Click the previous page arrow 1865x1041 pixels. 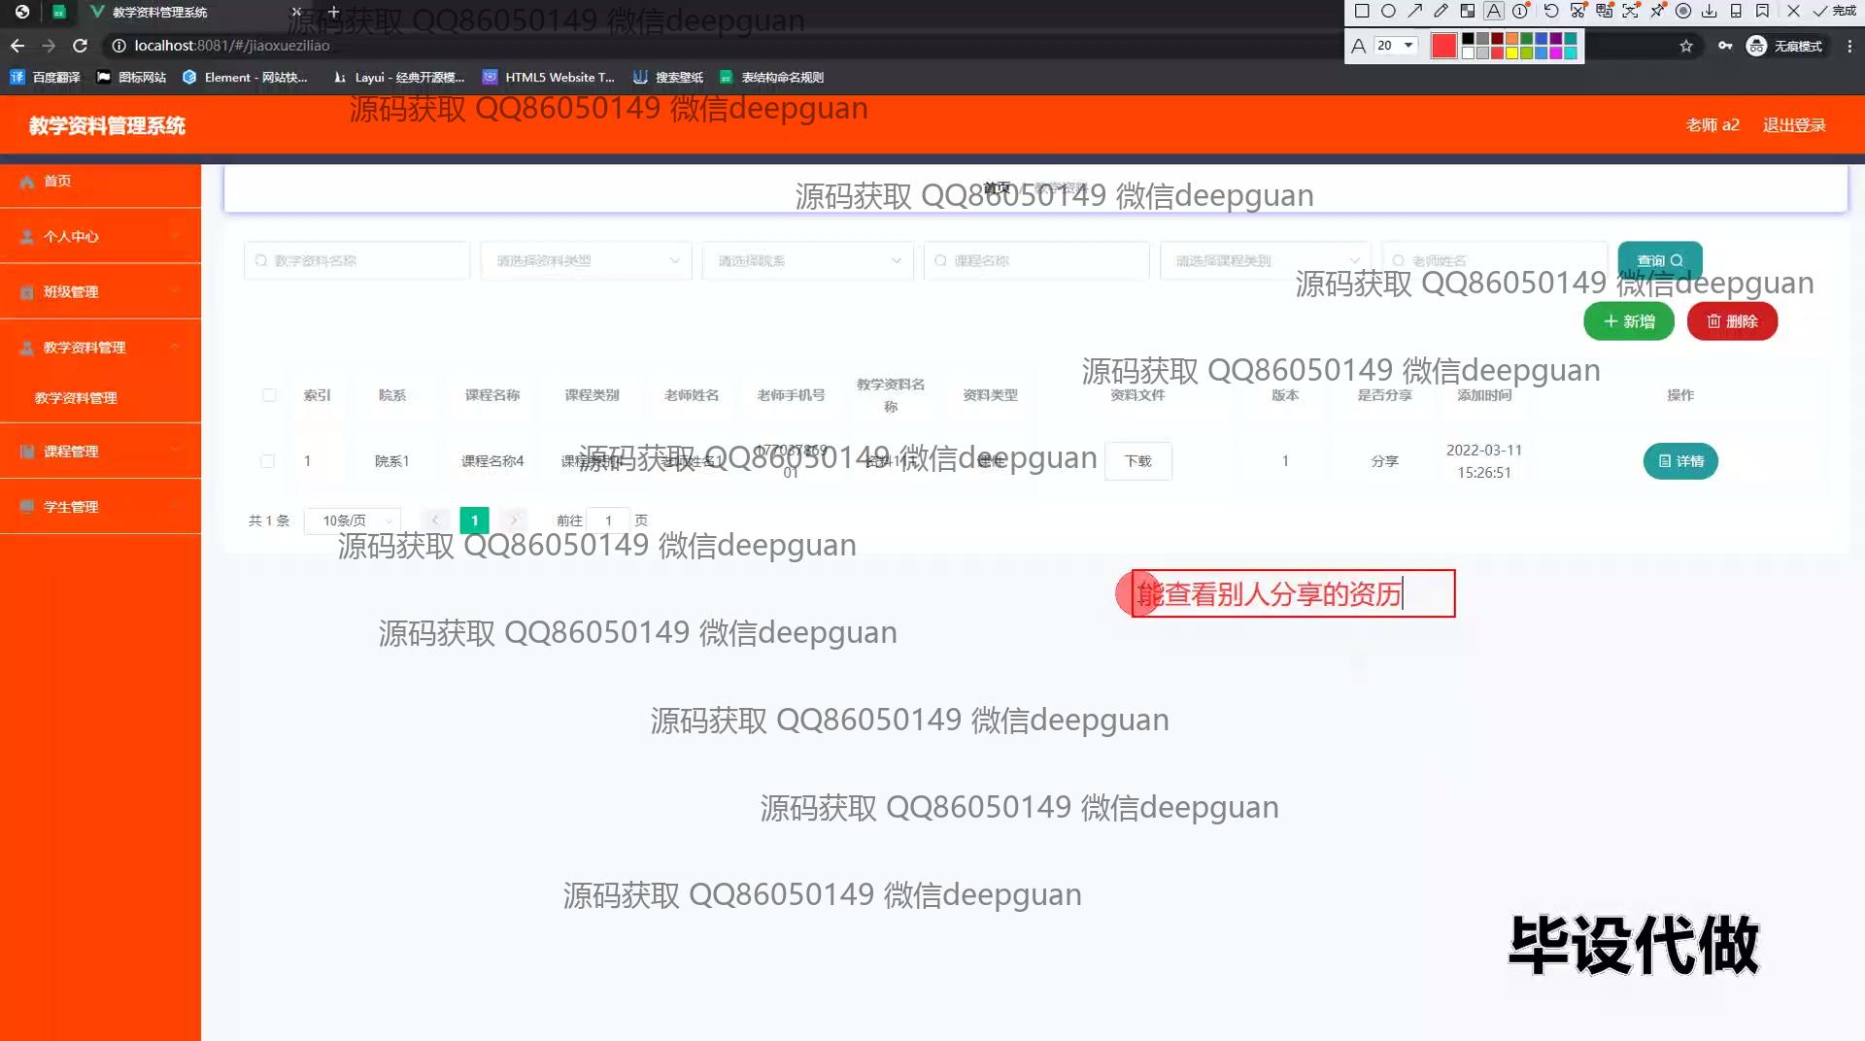(435, 520)
